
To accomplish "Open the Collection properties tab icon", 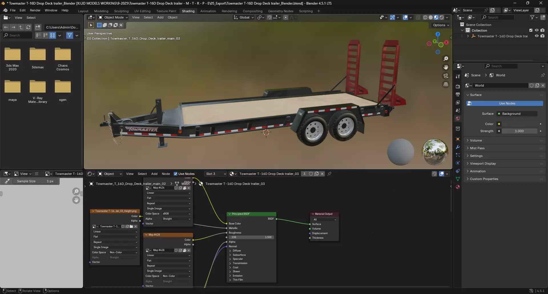I will pyautogui.click(x=458, y=128).
